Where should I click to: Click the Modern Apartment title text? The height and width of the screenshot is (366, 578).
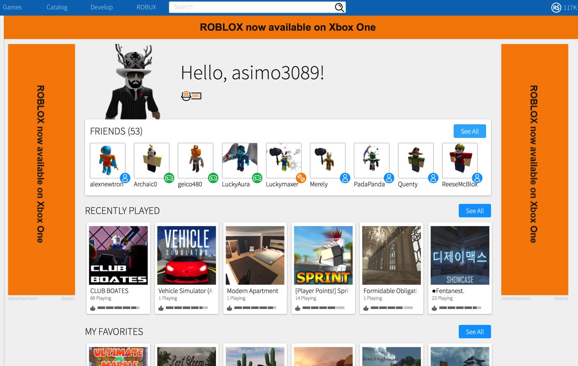tap(253, 291)
